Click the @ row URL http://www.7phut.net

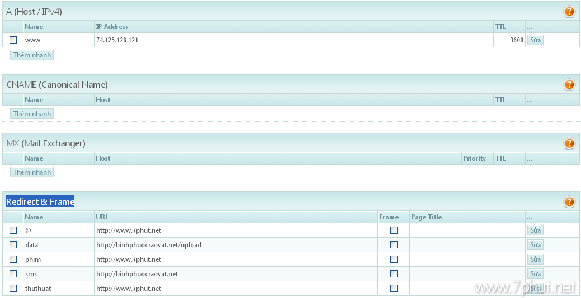[x=129, y=230]
